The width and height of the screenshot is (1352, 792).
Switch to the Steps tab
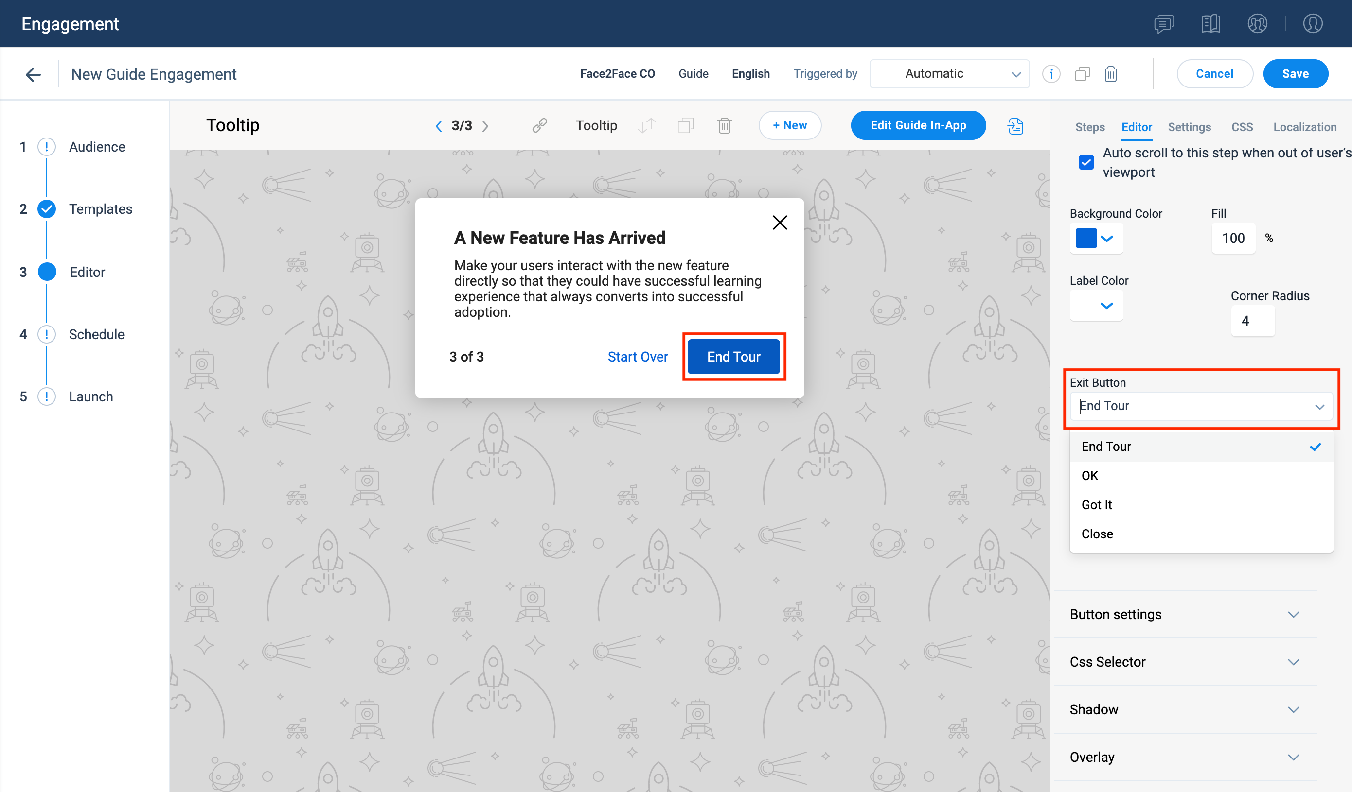pyautogui.click(x=1090, y=127)
